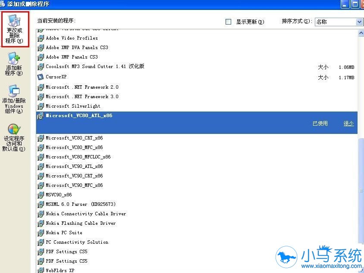Screen dimensions: 364x273
Task: Click icon beside Microsoft_VC80_MFC_x86
Action: 41,148
